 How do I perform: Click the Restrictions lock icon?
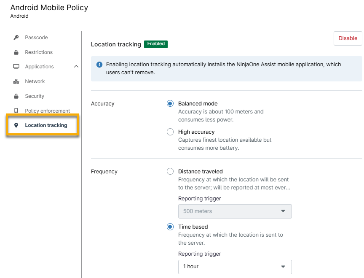coord(16,52)
